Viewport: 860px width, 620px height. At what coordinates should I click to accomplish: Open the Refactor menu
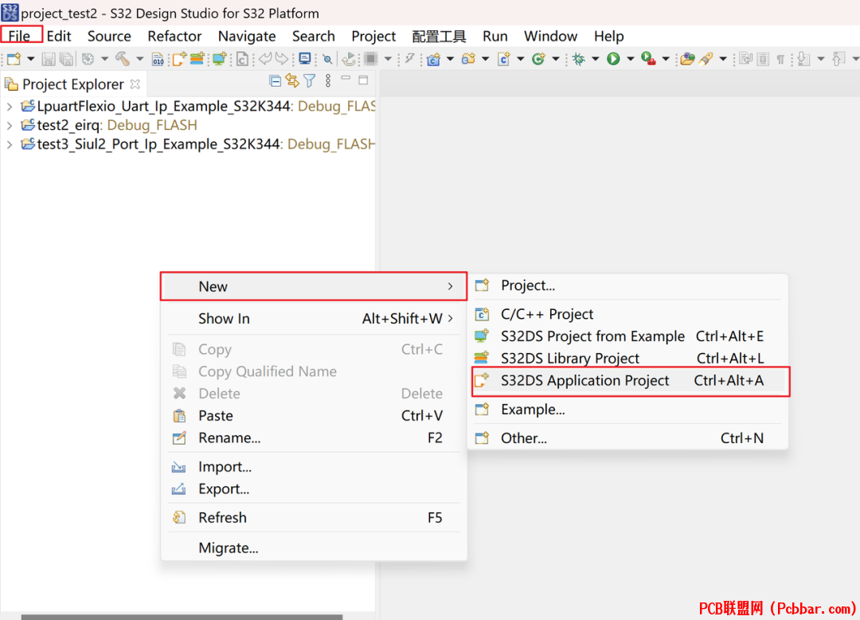[174, 36]
